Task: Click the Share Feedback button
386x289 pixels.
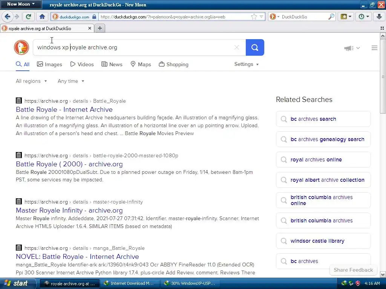Action: click(x=353, y=270)
